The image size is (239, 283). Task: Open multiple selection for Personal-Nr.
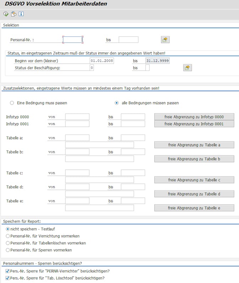tap(165, 40)
